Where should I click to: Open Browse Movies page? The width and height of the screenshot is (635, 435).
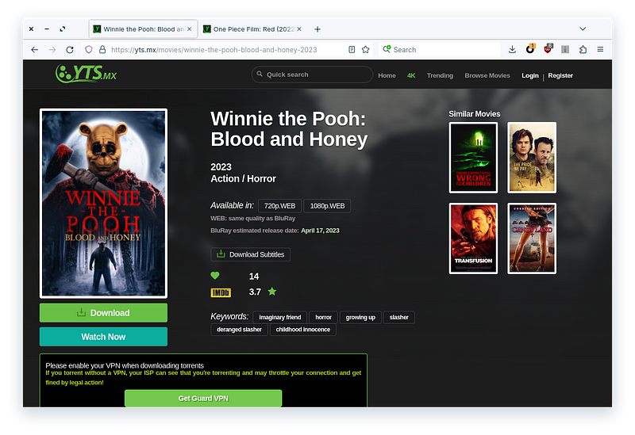487,75
